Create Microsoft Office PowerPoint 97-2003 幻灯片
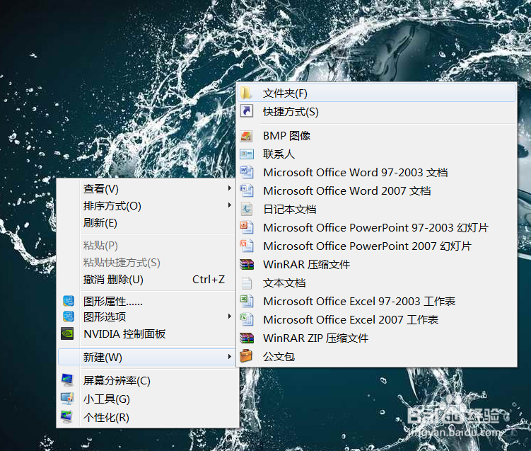 point(377,227)
